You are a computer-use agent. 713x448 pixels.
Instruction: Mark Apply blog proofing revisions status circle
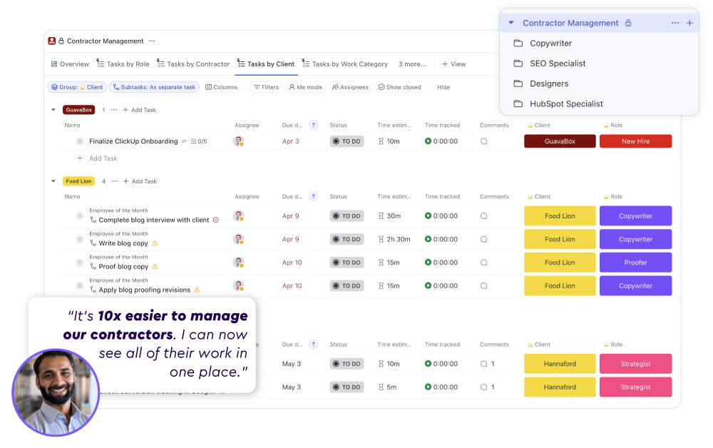[x=80, y=285]
